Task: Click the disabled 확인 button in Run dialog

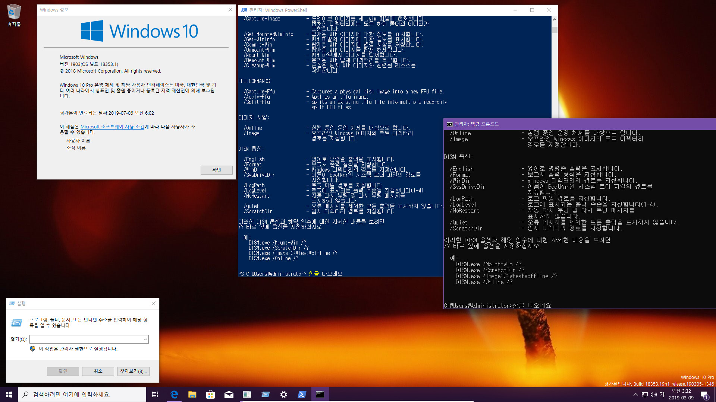Action: point(63,371)
